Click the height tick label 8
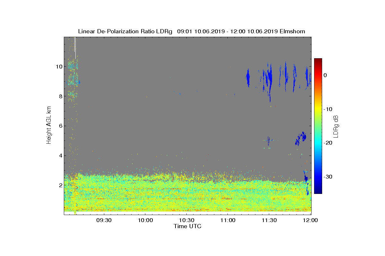This screenshot has height=256, width=385. point(60,96)
